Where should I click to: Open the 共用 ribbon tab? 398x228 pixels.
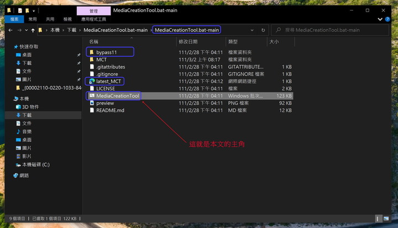[50, 19]
